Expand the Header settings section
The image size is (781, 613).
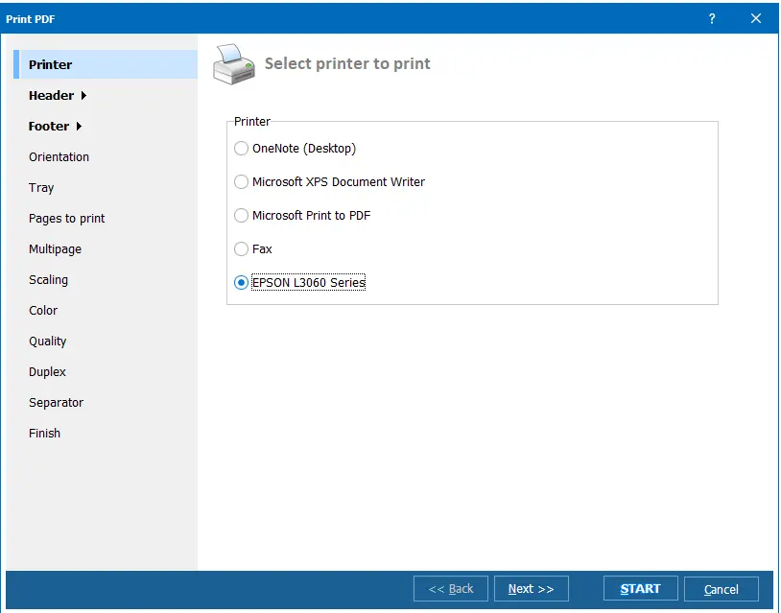click(x=53, y=95)
